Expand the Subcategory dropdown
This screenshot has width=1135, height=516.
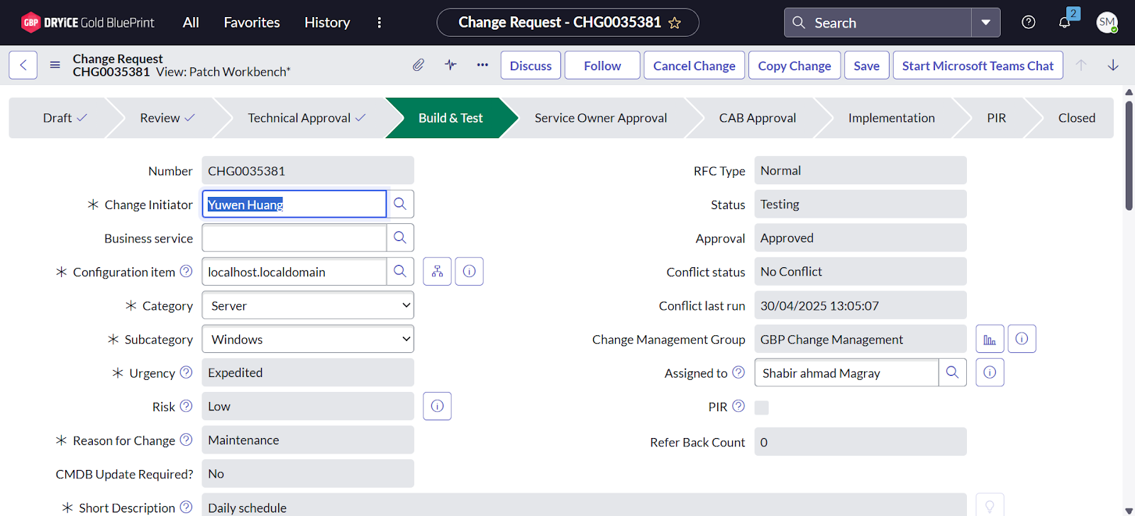tap(308, 340)
